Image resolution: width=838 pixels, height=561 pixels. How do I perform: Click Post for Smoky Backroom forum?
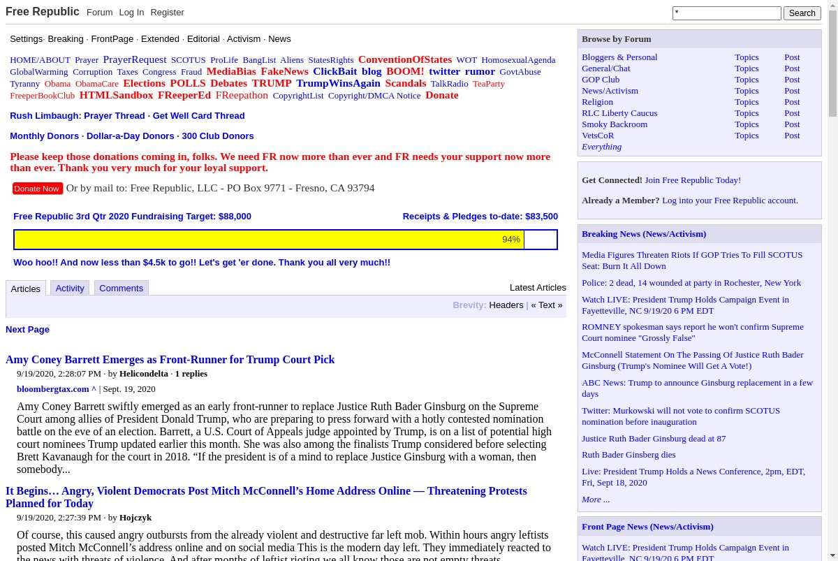coord(792,124)
